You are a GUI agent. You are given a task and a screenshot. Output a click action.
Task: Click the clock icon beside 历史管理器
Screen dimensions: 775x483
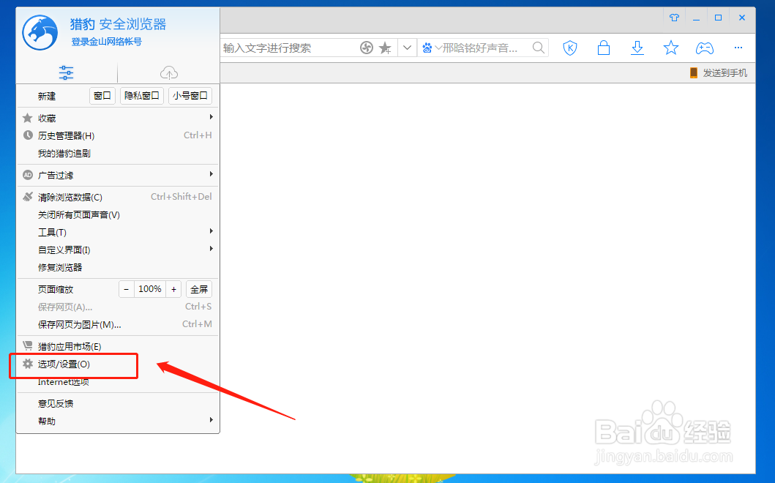pyautogui.click(x=28, y=135)
